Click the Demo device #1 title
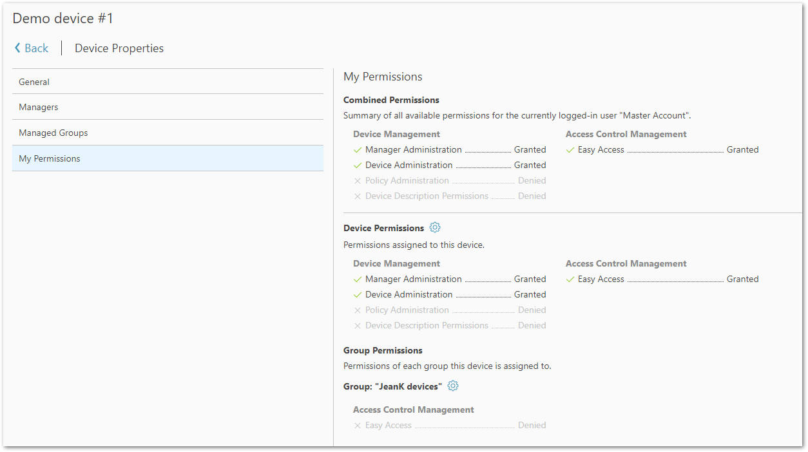Screen dimensions: 808x452 [63, 19]
